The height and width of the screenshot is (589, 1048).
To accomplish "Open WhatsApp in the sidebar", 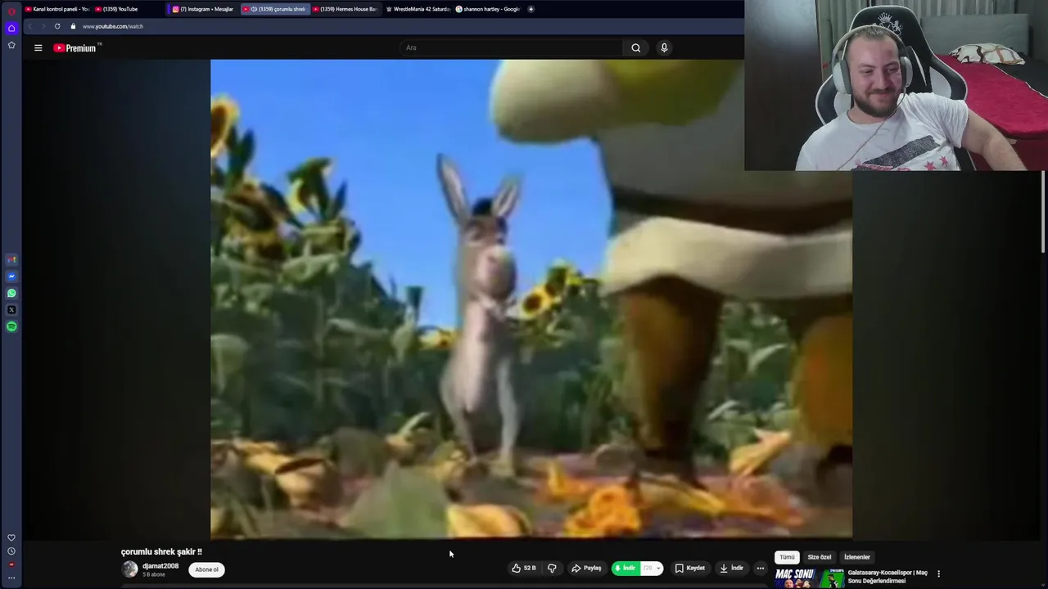I will click(11, 293).
